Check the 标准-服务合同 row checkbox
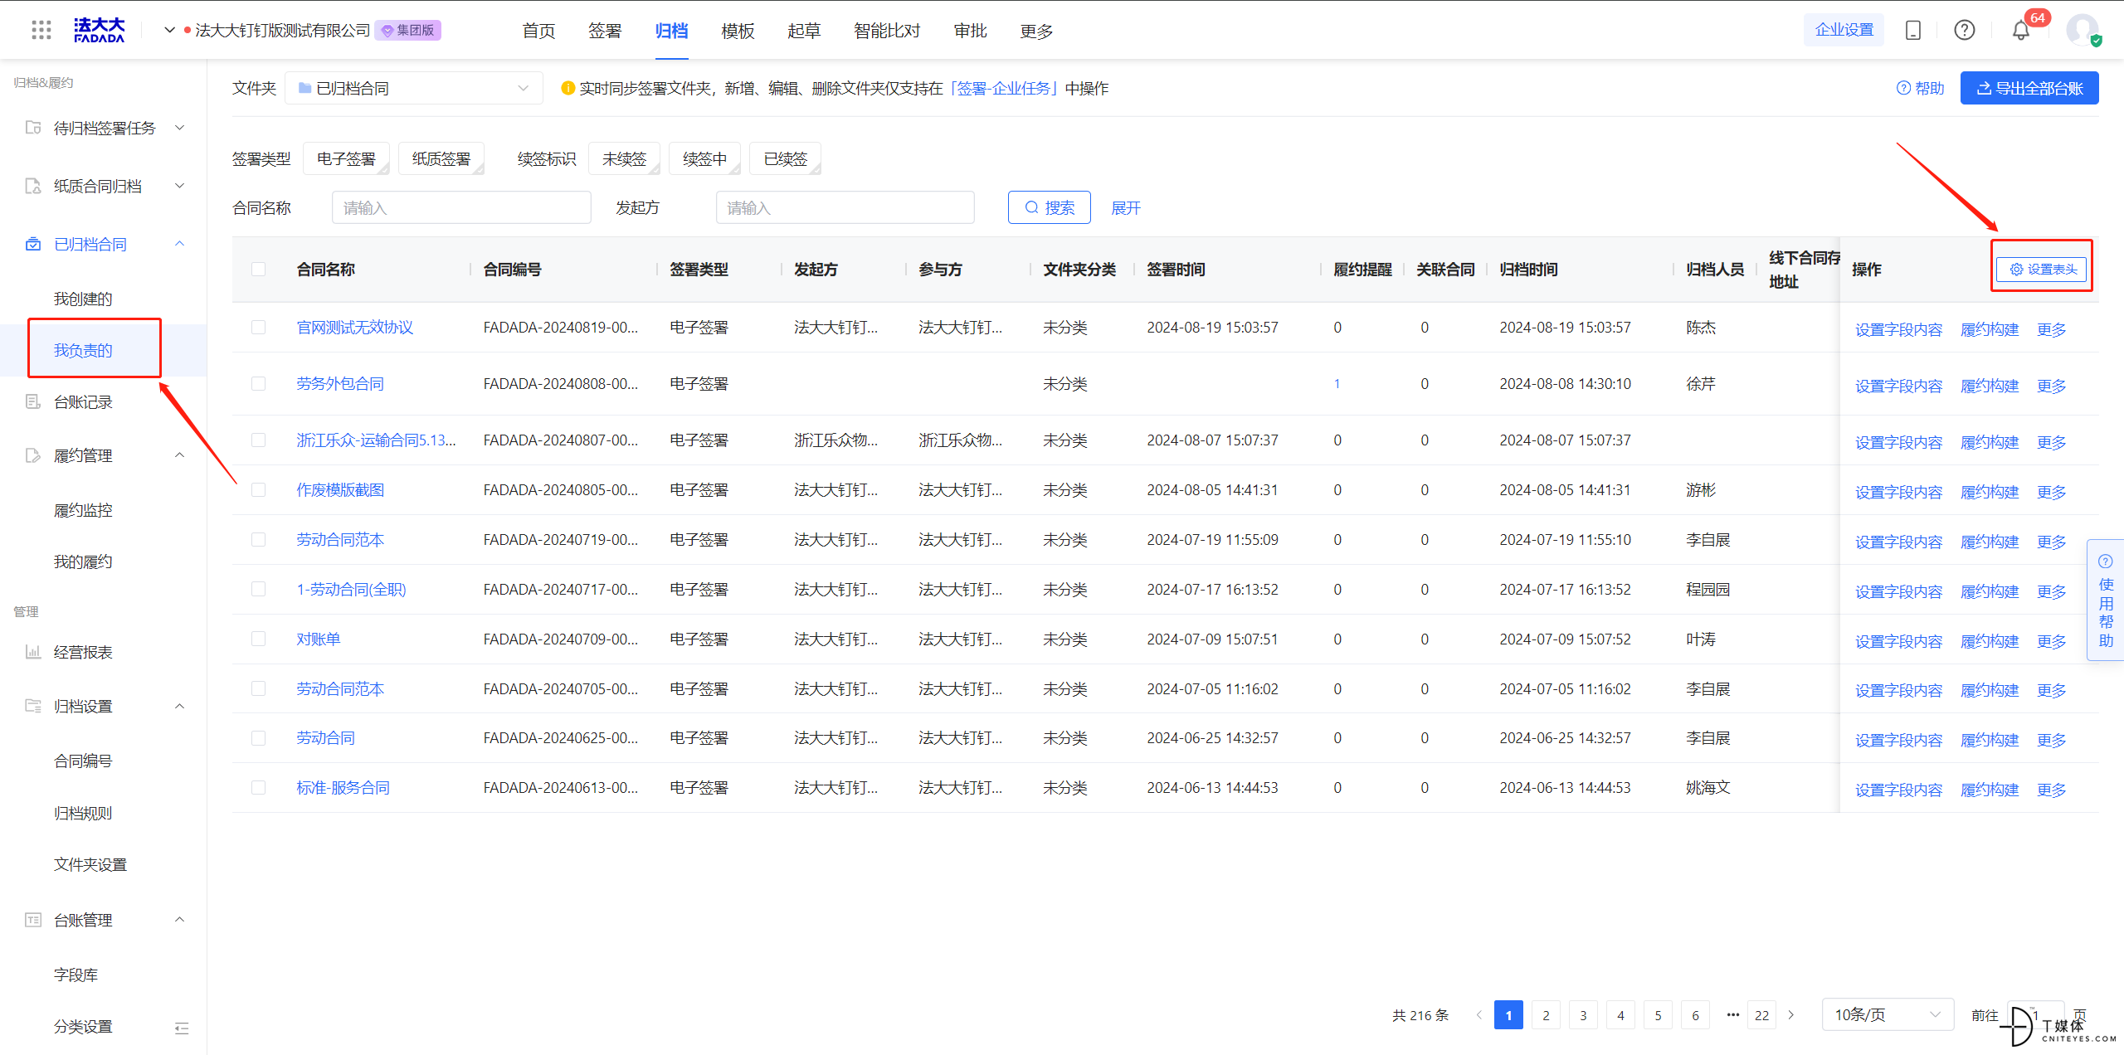The image size is (2124, 1055). (x=259, y=788)
